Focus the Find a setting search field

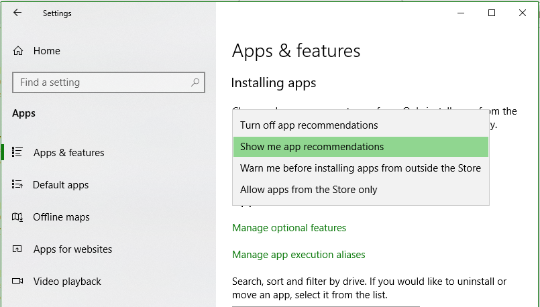pos(101,82)
